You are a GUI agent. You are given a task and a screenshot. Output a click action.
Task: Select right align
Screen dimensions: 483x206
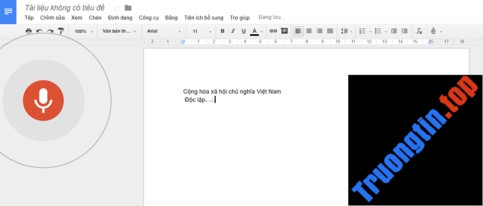319,31
